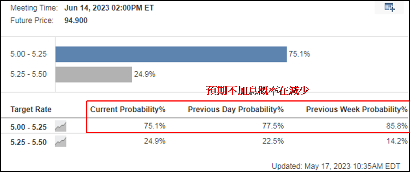Click the 77.5% previous day value
The width and height of the screenshot is (410, 172).
tap(274, 126)
